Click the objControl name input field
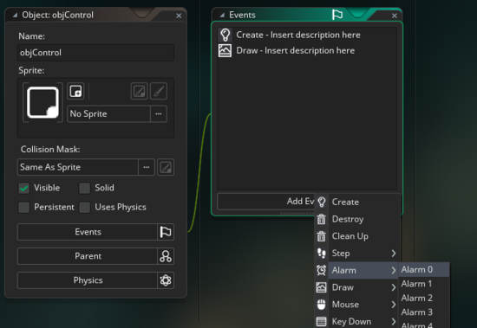Viewport: 477px width, 328px height. click(x=95, y=53)
